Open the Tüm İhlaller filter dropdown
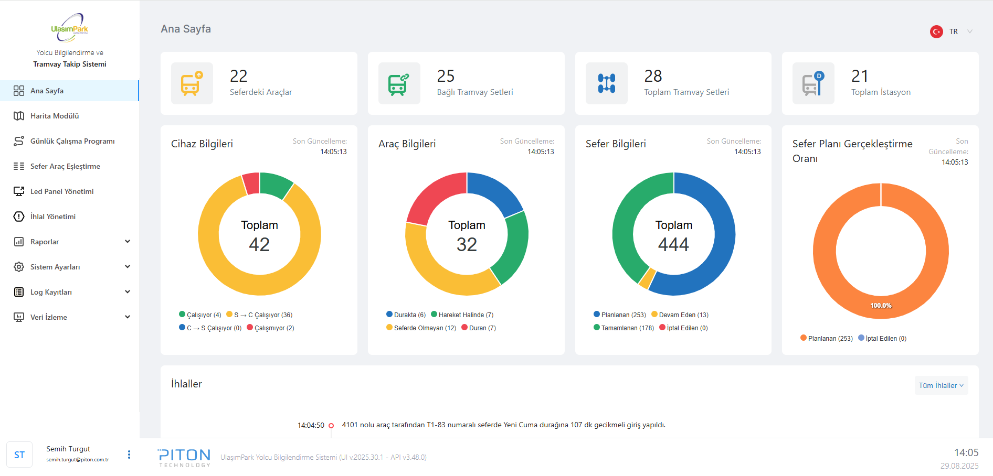Image resolution: width=993 pixels, height=476 pixels. 941,385
